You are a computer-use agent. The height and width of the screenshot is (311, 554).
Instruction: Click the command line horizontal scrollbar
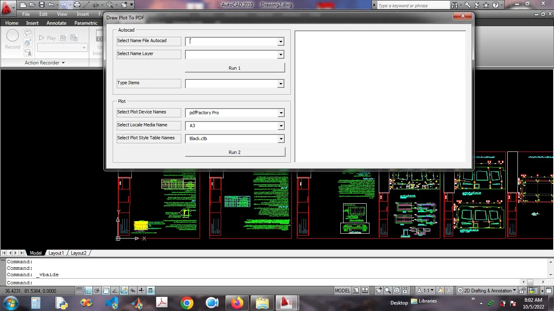pos(530,282)
